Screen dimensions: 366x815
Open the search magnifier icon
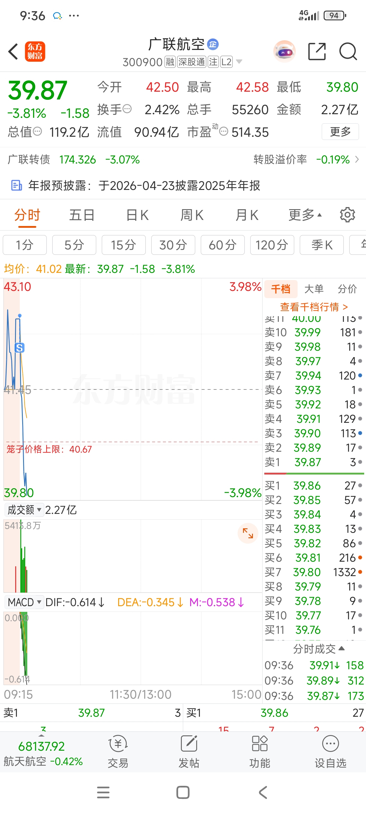[348, 51]
